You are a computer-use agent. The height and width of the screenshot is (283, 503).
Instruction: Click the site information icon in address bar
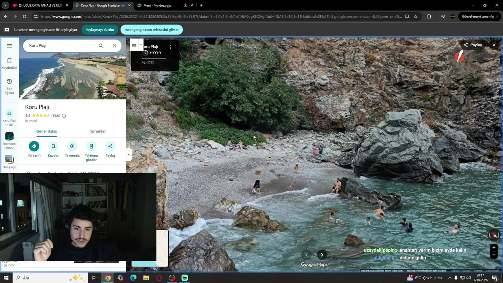(36, 17)
